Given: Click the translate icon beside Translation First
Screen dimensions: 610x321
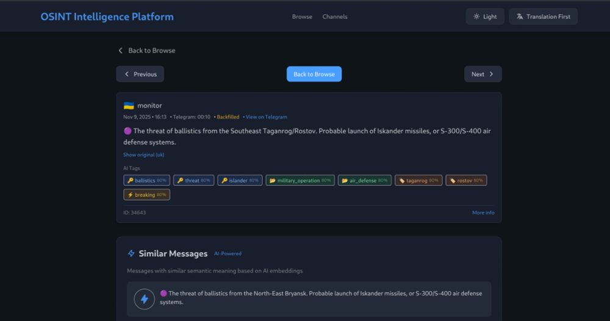Looking at the screenshot, I should tap(519, 16).
